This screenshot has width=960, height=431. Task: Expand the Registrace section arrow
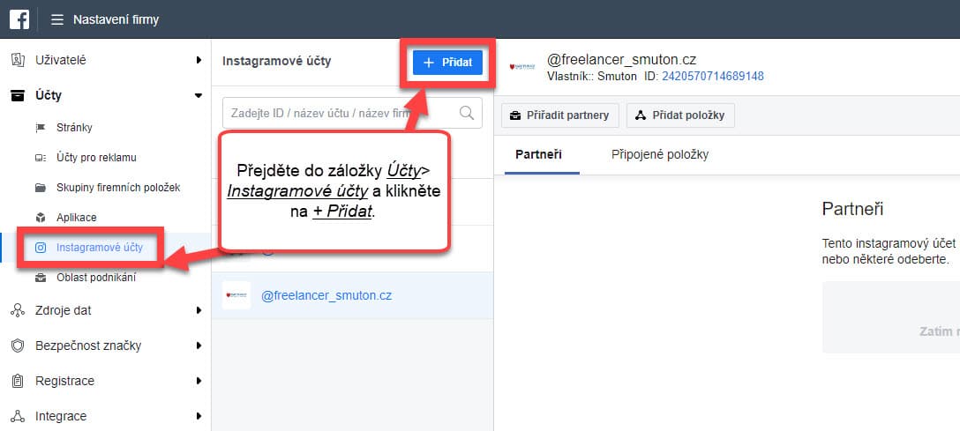(199, 381)
